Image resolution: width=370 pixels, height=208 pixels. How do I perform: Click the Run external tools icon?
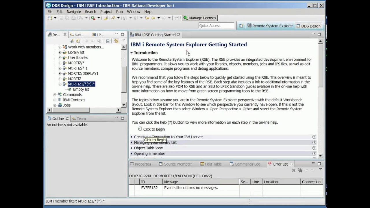click(93, 18)
